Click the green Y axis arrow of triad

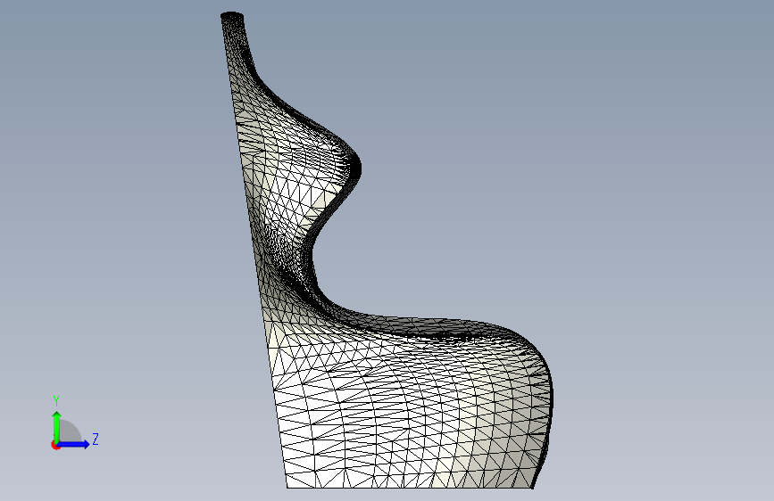pyautogui.click(x=57, y=427)
